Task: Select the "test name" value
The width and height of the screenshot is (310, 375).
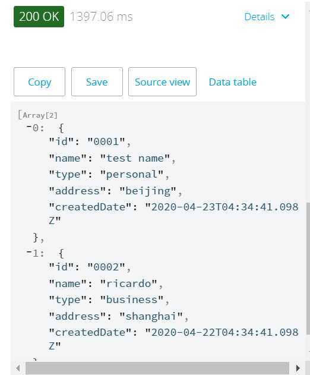Action: tap(135, 158)
